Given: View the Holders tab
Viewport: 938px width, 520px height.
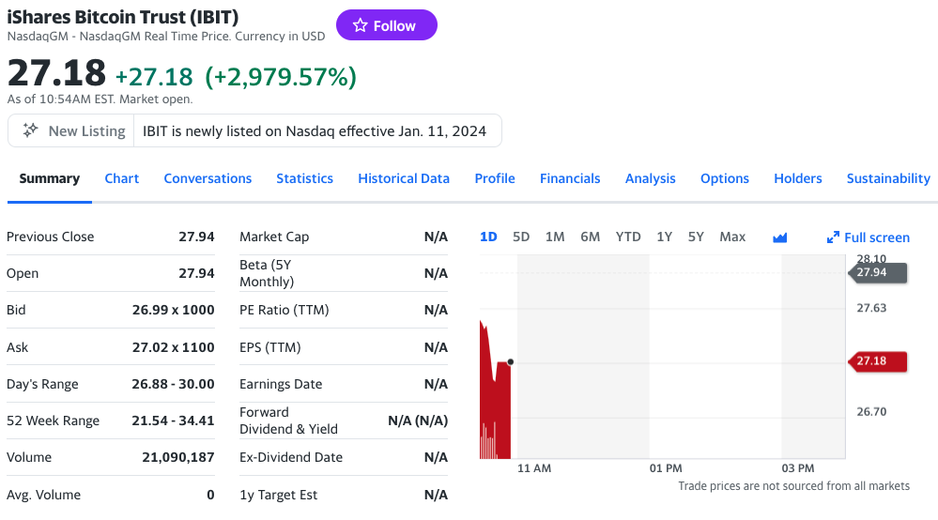Looking at the screenshot, I should pyautogui.click(x=798, y=178).
